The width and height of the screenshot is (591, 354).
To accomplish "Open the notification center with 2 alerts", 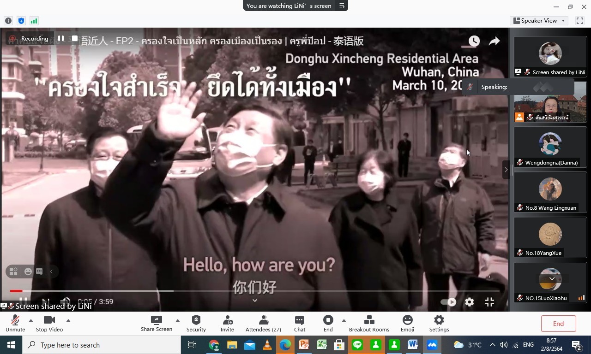I will point(577,345).
